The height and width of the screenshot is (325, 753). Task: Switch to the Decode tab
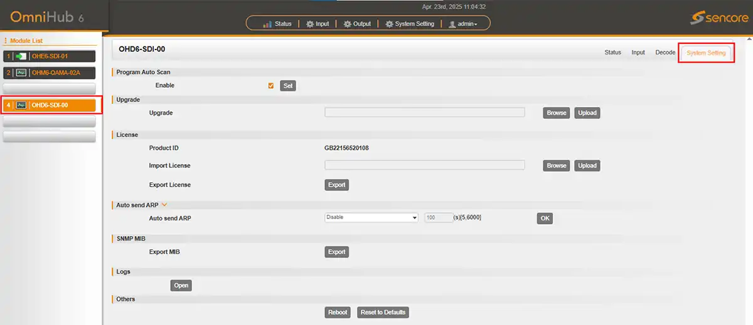(x=665, y=53)
